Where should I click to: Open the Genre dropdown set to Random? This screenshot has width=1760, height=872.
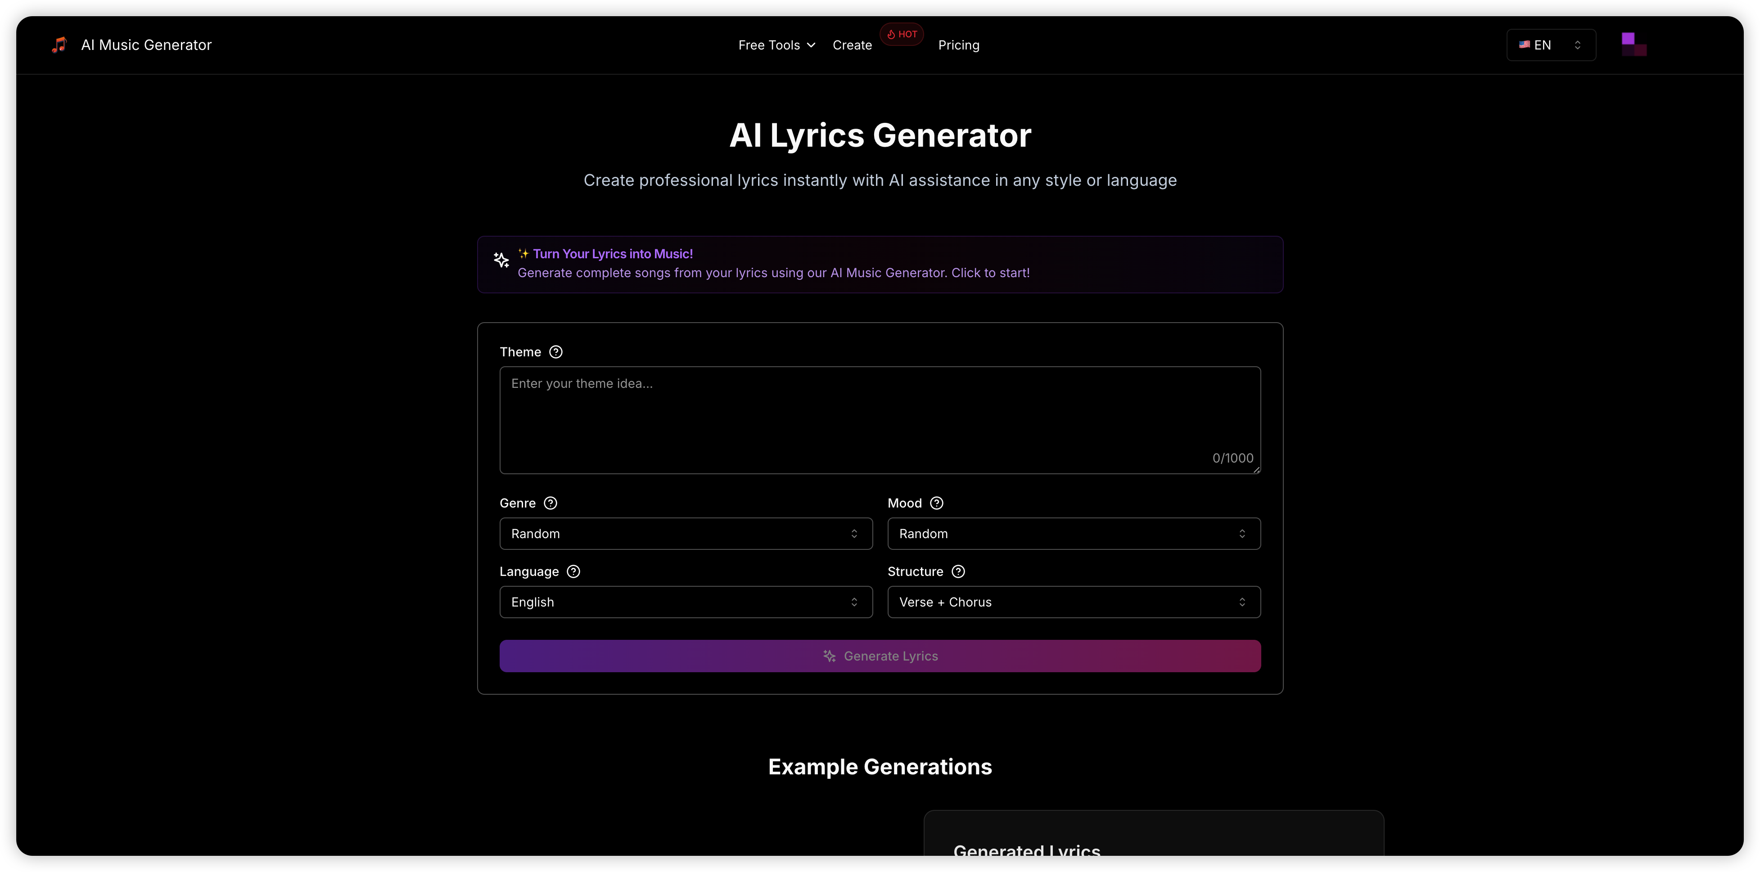685,533
